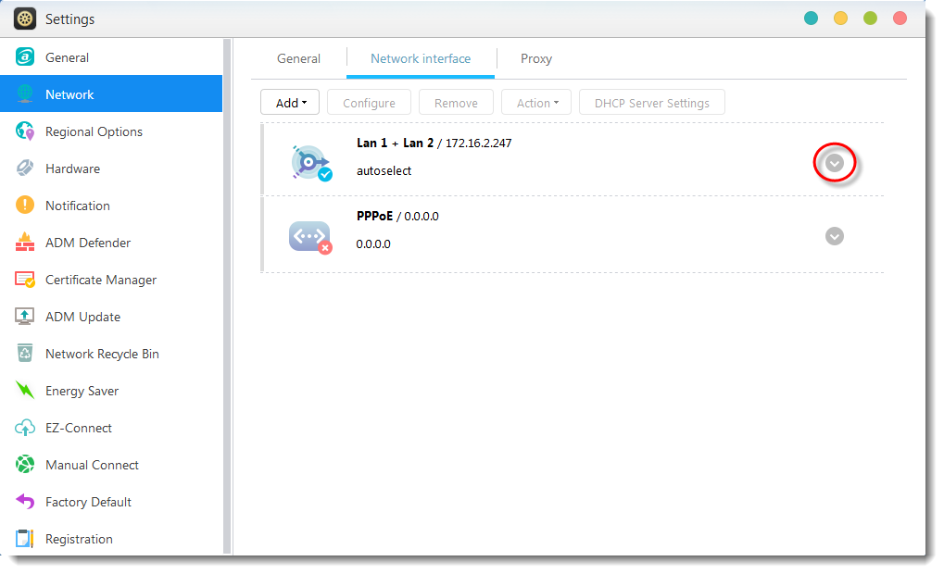Image resolution: width=944 pixels, height=574 pixels.
Task: Open the Hardware settings section
Action: 111,168
